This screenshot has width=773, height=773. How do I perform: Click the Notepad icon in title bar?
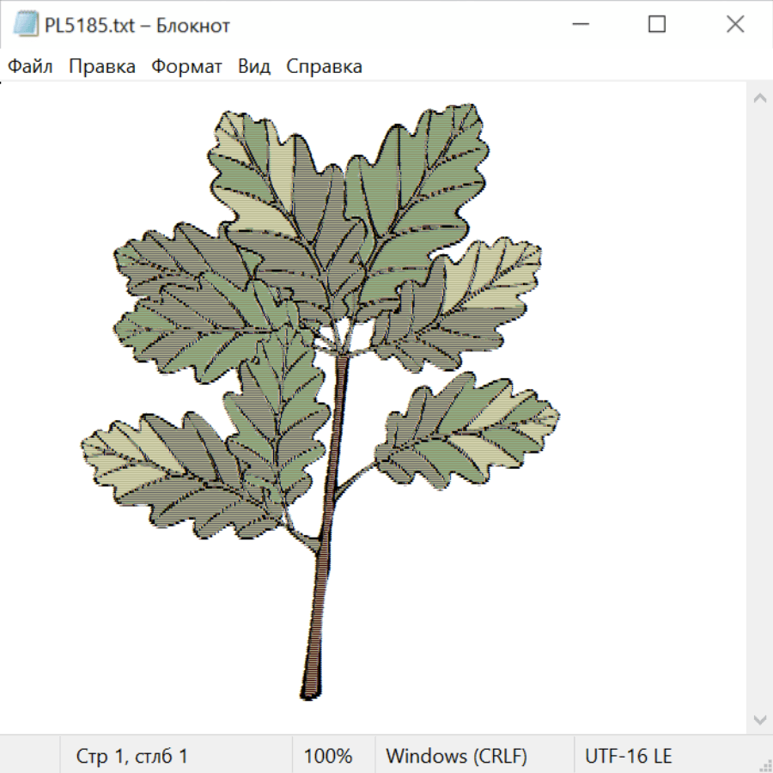tap(26, 25)
